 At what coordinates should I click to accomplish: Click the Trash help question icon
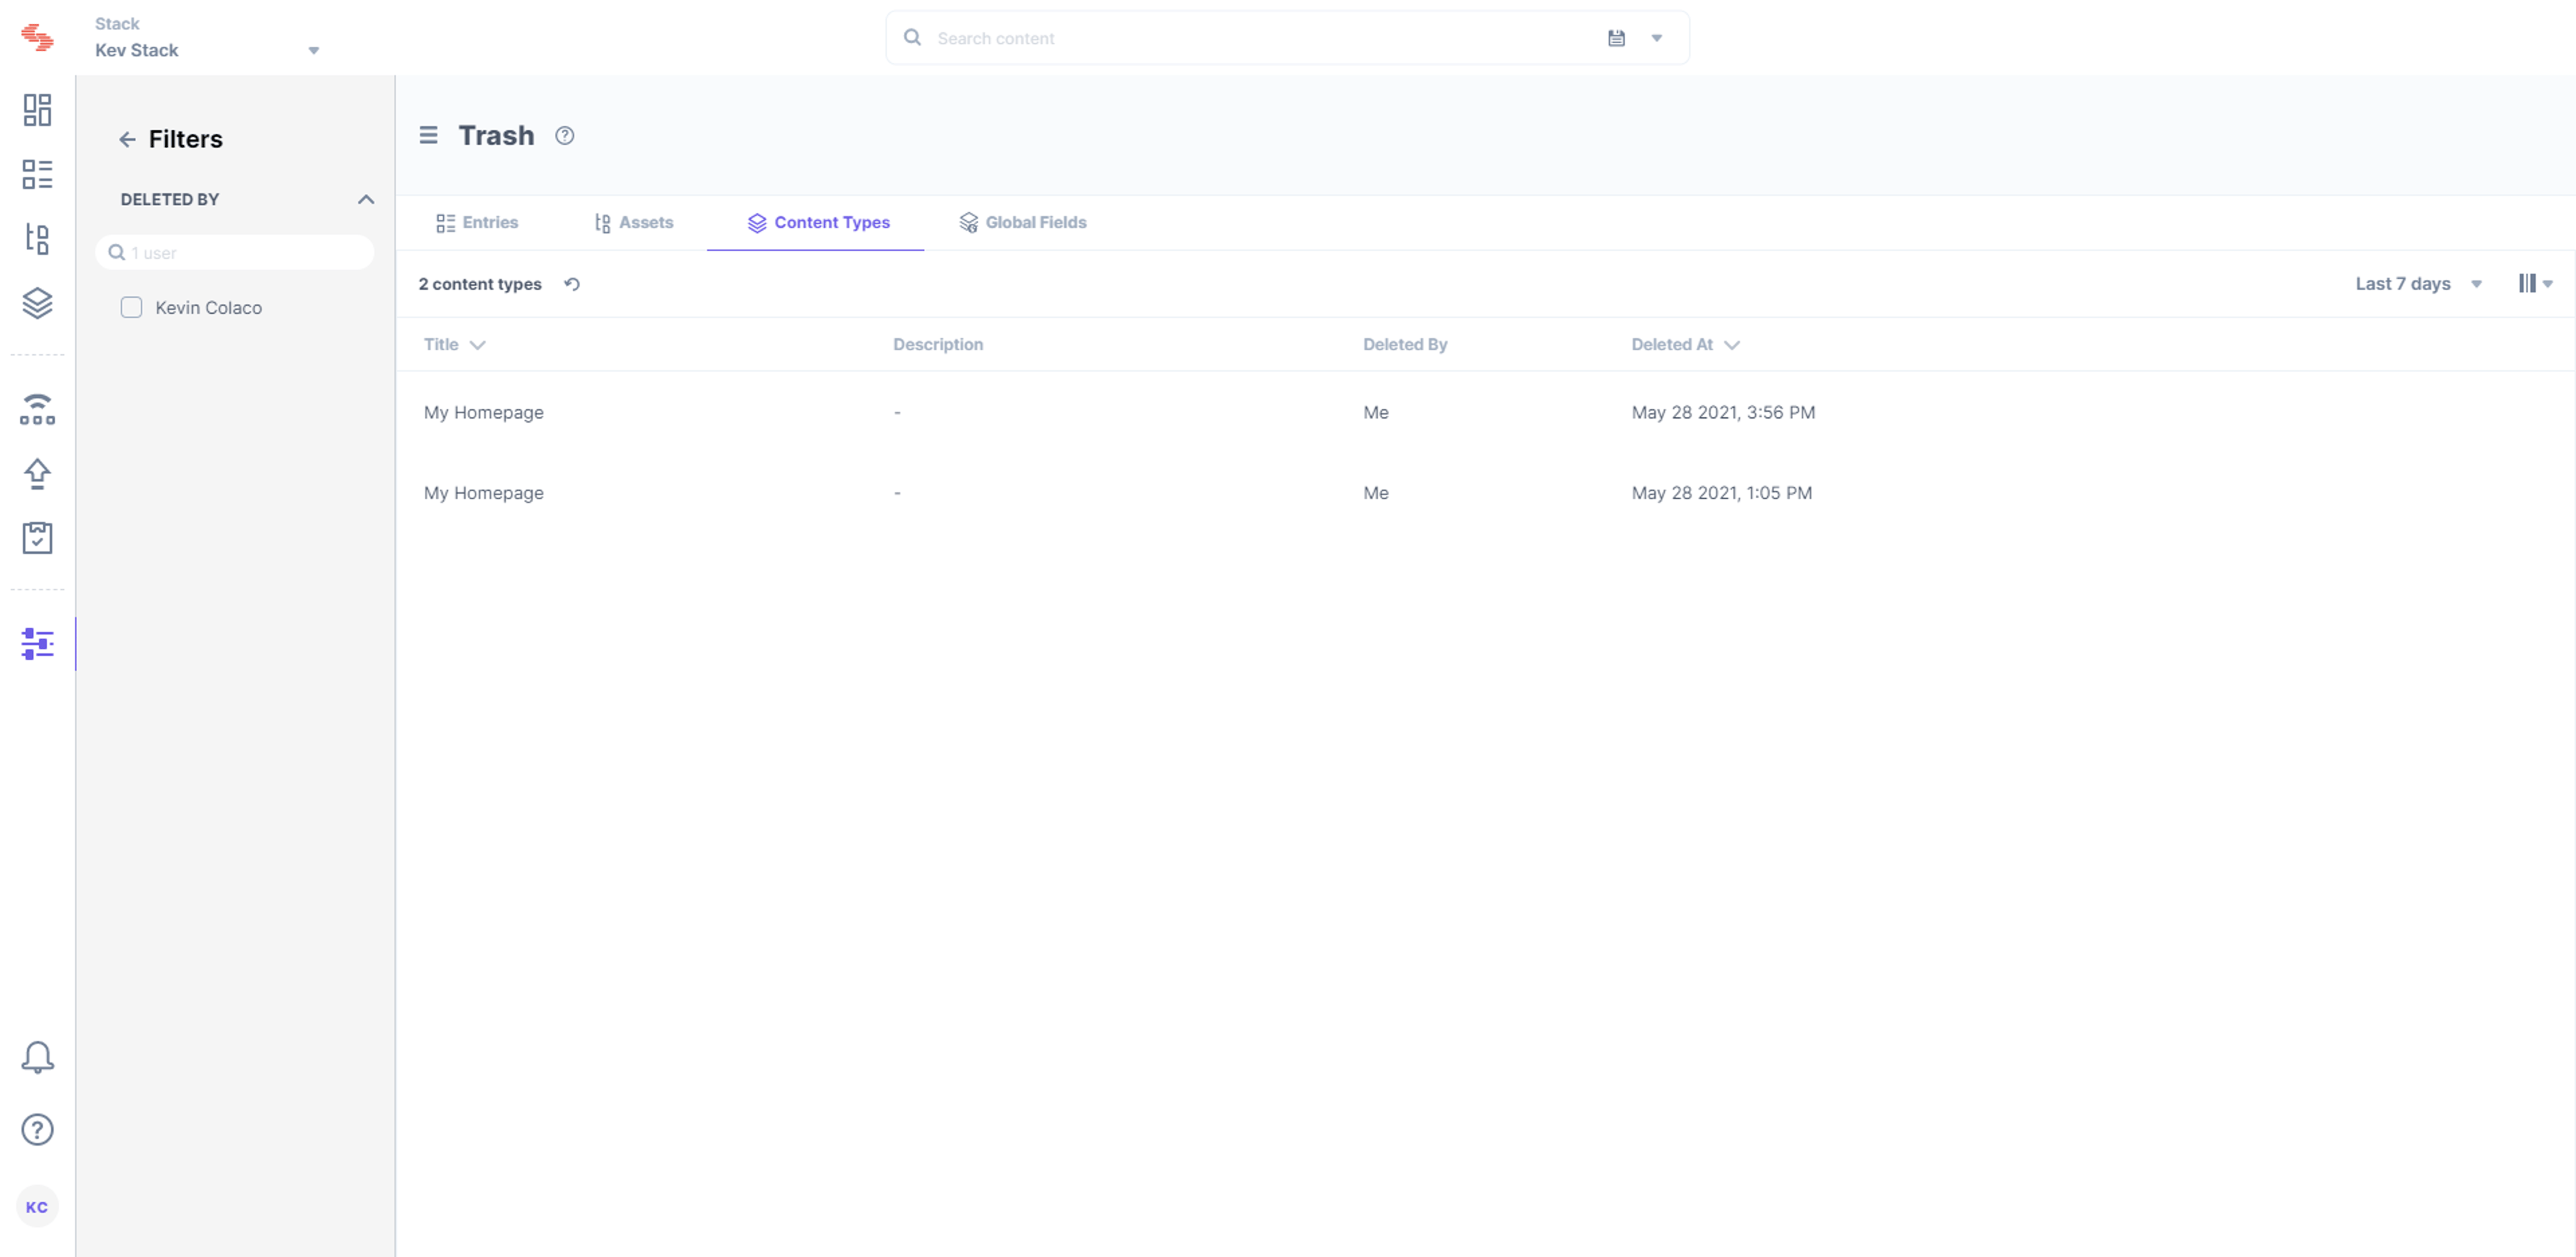565,136
